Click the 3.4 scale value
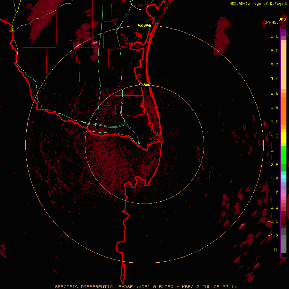This screenshot has width=289, height=289. (275, 150)
